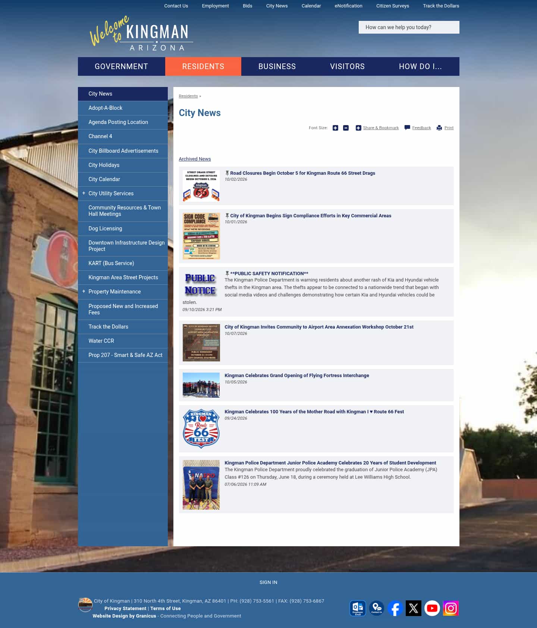Open Employment in the top bar

216,6
